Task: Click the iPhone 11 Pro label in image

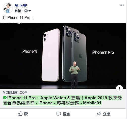Action: pos(103,52)
